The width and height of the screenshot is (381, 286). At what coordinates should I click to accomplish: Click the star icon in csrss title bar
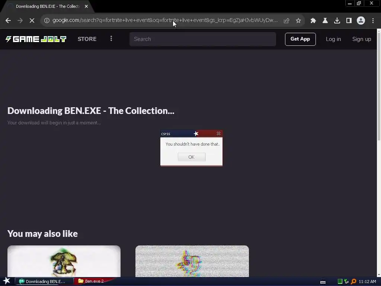point(196,134)
